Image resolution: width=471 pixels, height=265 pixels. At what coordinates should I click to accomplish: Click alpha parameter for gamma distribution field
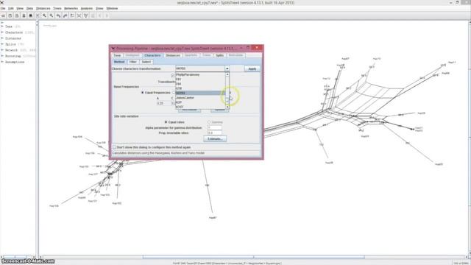215,127
